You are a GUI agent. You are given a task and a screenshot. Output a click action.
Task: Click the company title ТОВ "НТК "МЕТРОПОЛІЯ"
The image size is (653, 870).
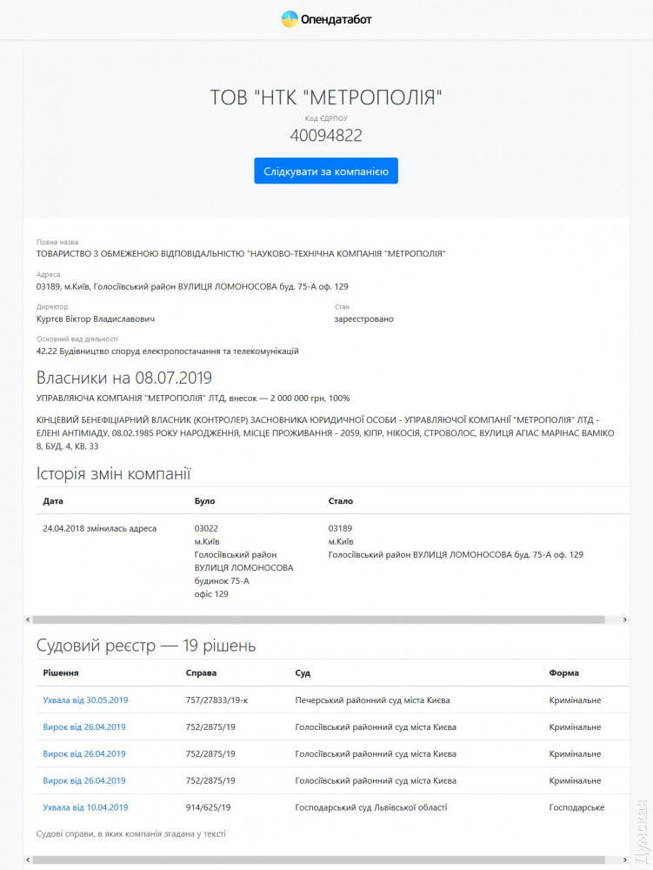click(326, 97)
